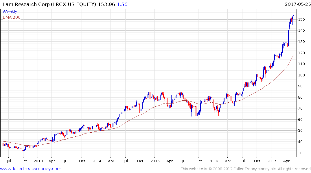Click the 60 price axis label
Screen dimensions: 311x173
pyautogui.click(x=300, y=120)
